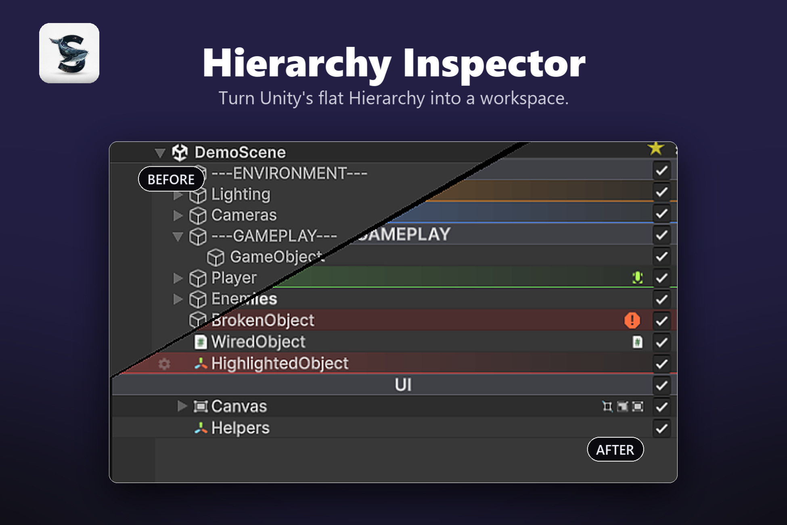Expand the Cameras tree arrow
Screen dimensions: 787x525
tap(178, 216)
